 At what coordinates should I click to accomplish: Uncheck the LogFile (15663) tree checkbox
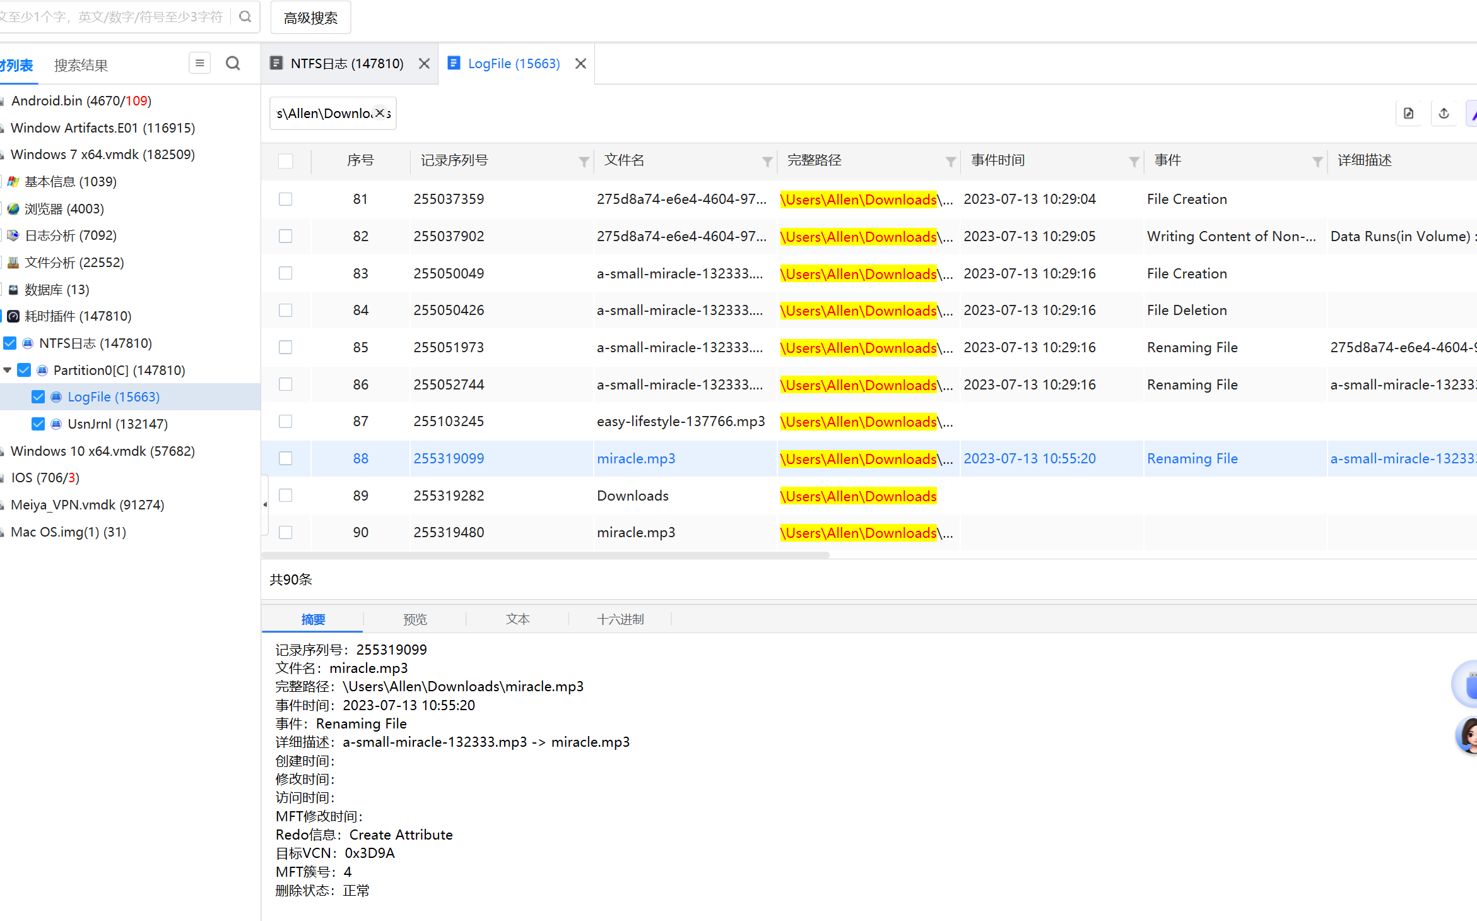coord(38,396)
